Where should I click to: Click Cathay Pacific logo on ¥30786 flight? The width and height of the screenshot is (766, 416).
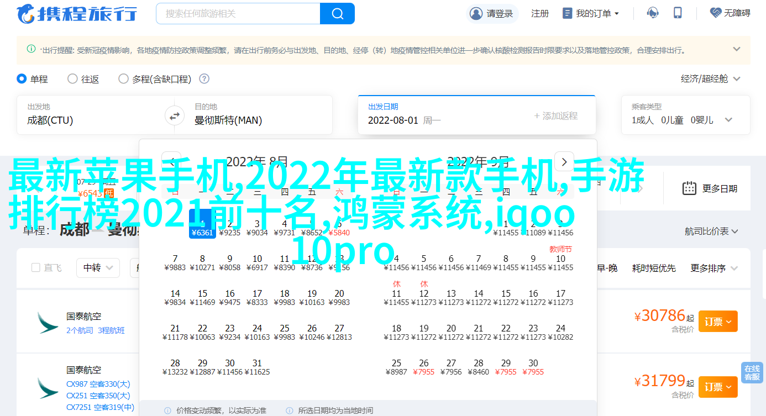48,323
